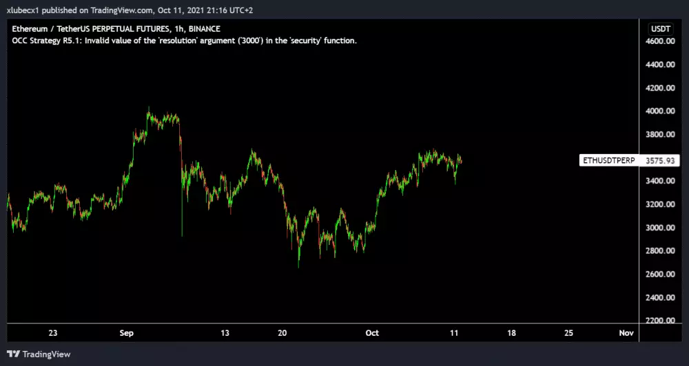Click the 3000.00 price axis label
Image resolution: width=689 pixels, height=366 pixels.
(661, 227)
